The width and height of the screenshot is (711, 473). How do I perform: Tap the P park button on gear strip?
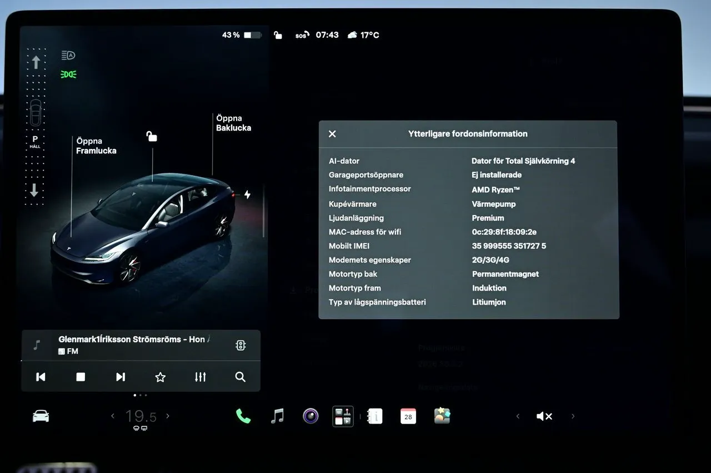35,141
